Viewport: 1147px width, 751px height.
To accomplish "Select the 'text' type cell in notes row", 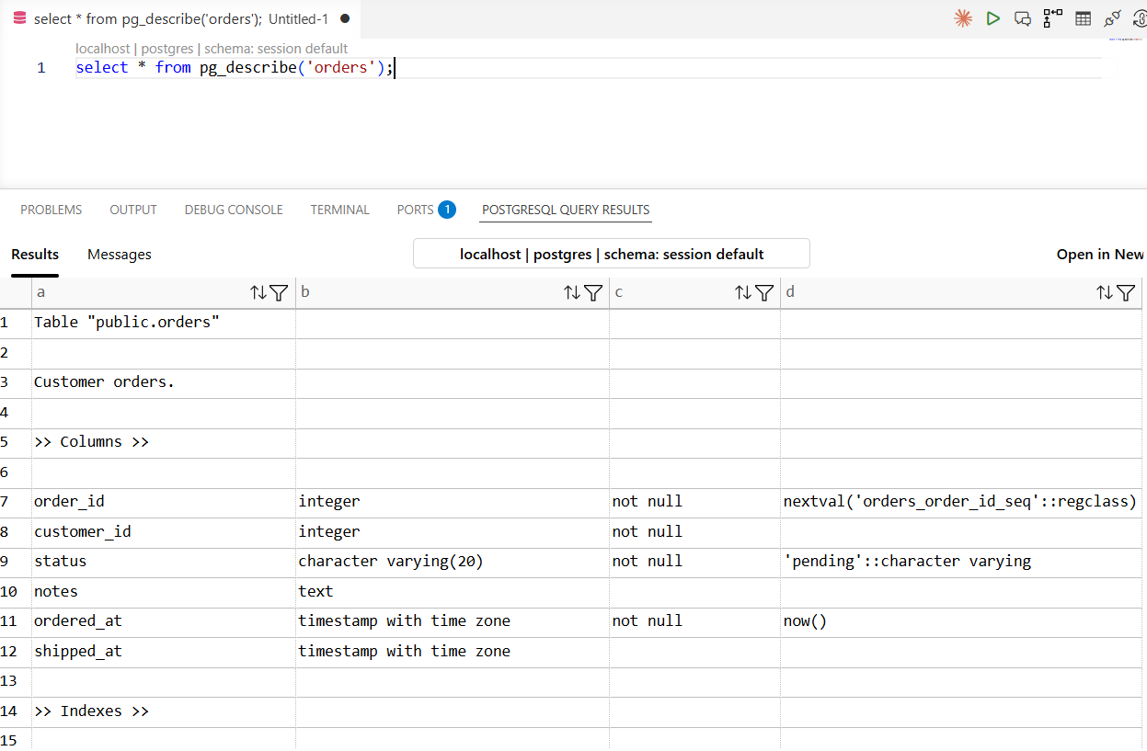I will [453, 592].
